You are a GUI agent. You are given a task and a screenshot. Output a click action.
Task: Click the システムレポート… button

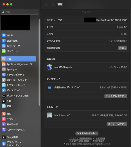(x=87, y=134)
